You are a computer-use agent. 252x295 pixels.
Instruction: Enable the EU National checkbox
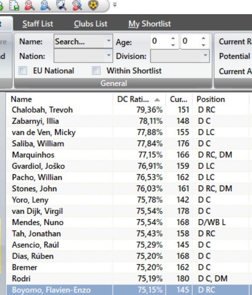[x=23, y=71]
